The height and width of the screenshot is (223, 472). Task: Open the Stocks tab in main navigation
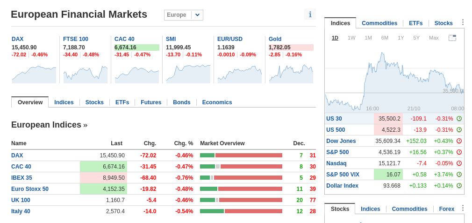point(94,102)
